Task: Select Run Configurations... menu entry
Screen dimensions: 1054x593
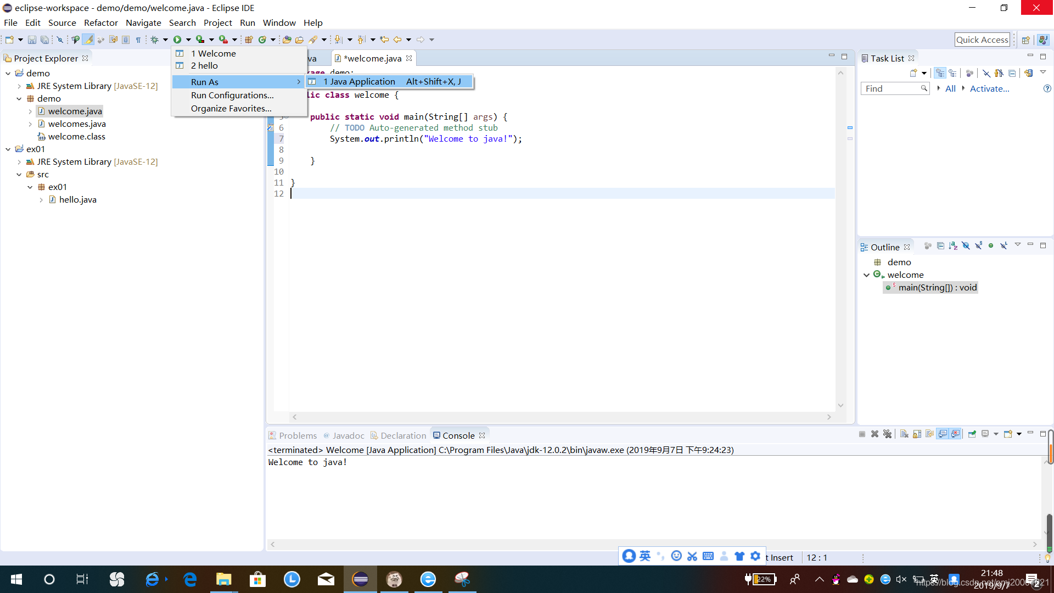Action: [x=232, y=95]
